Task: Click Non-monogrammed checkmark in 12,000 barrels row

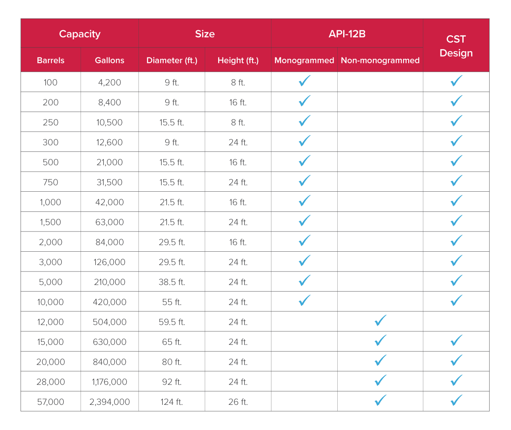Action: click(381, 321)
